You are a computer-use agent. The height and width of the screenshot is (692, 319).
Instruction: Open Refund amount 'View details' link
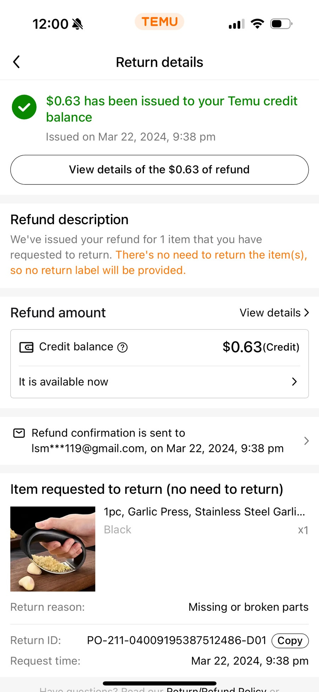point(274,313)
